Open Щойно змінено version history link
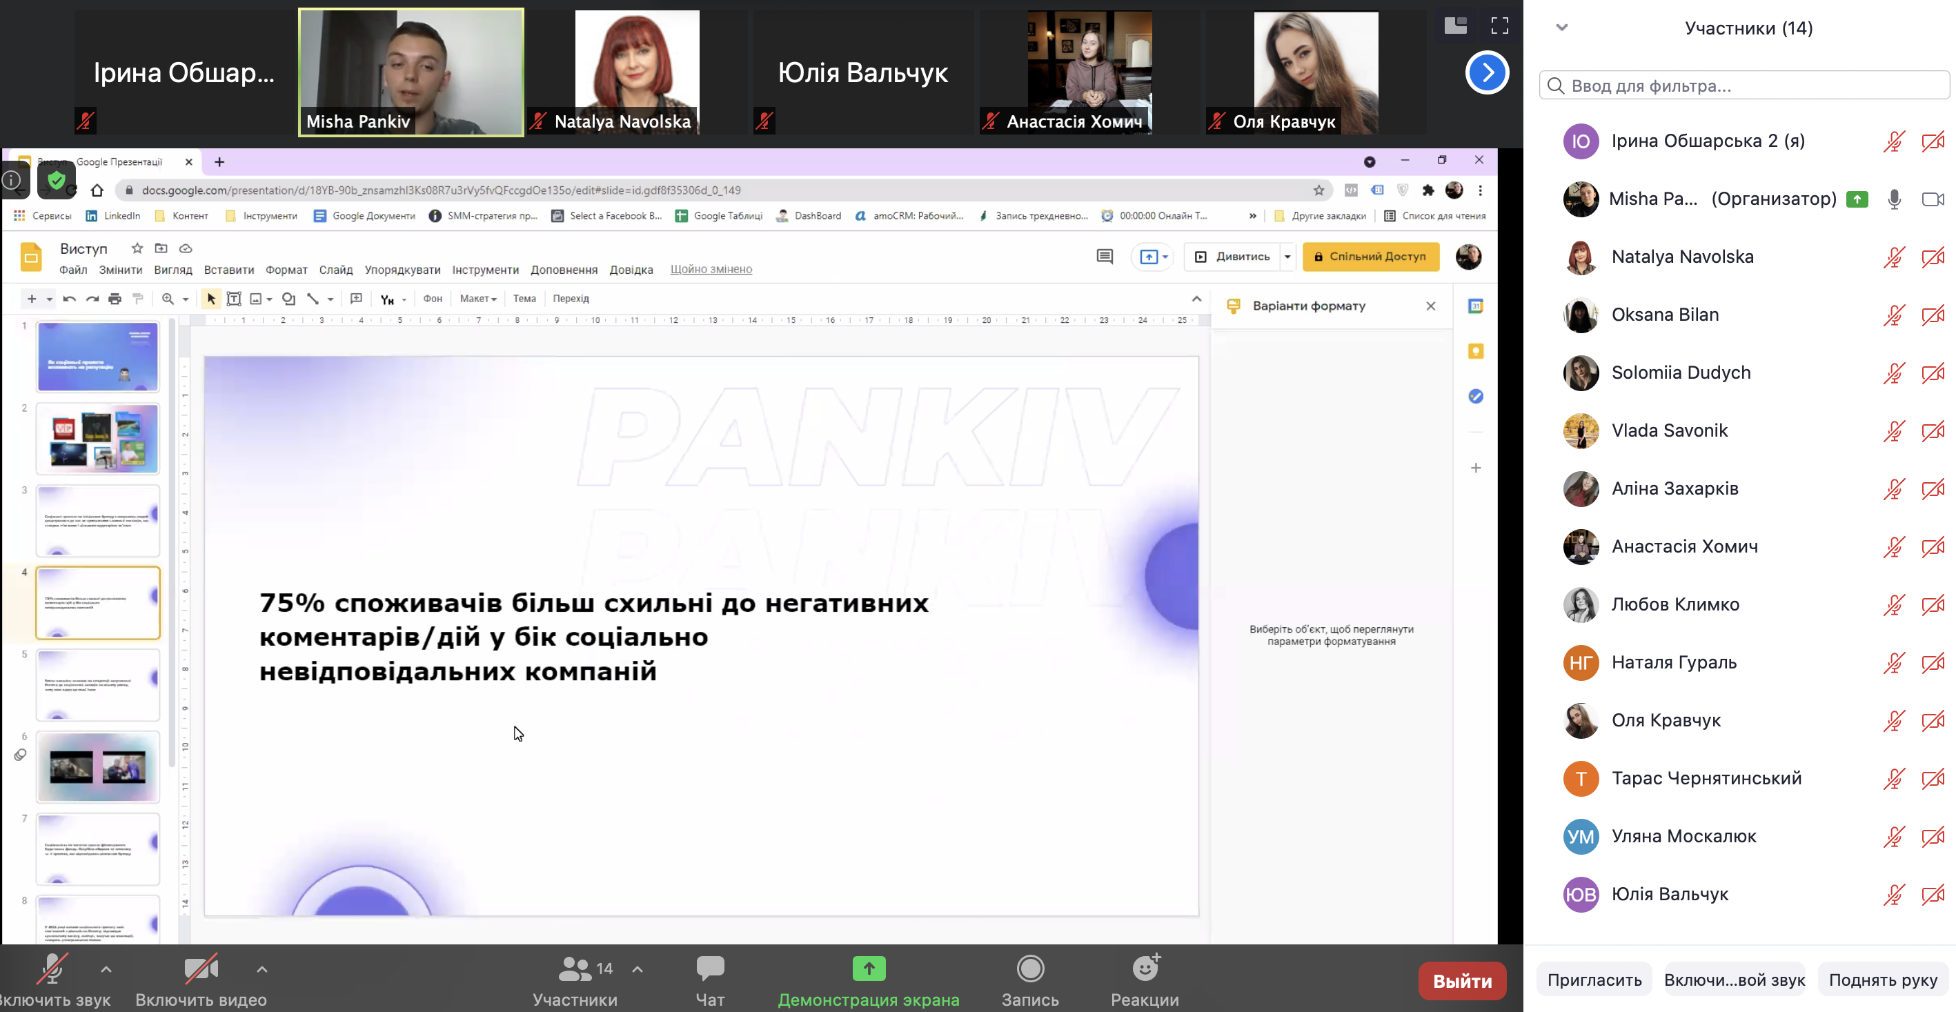 711,270
